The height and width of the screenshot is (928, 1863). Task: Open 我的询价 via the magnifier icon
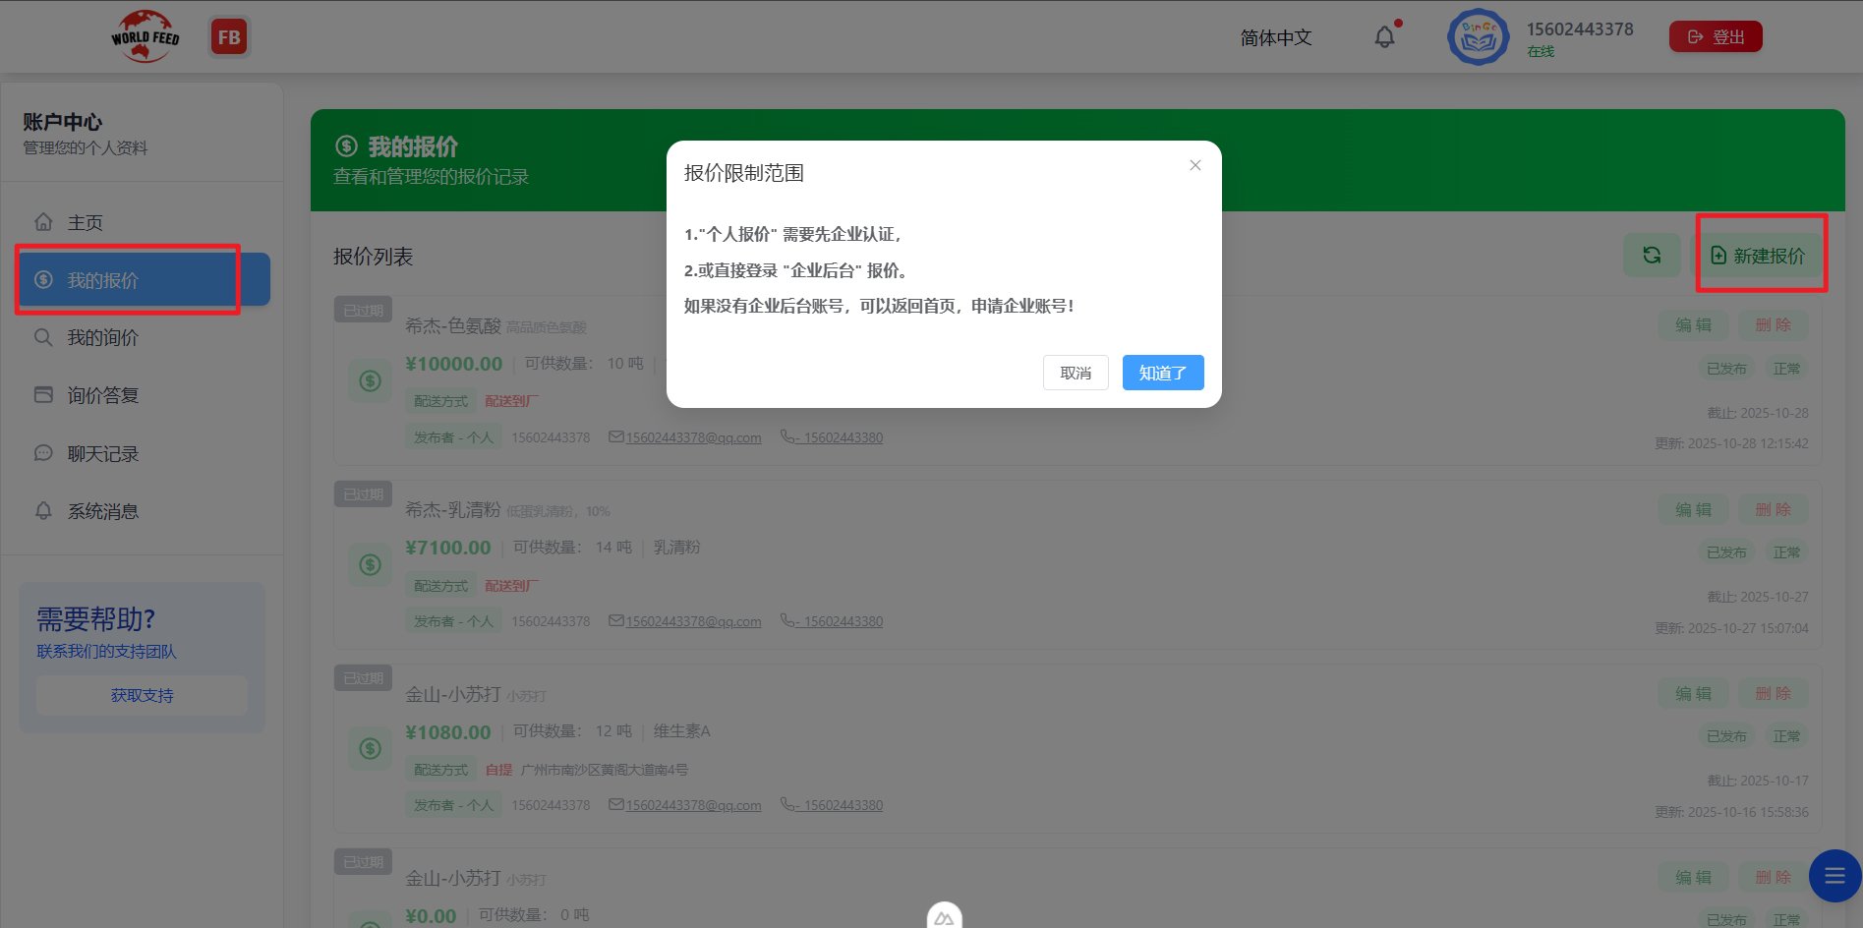point(43,337)
